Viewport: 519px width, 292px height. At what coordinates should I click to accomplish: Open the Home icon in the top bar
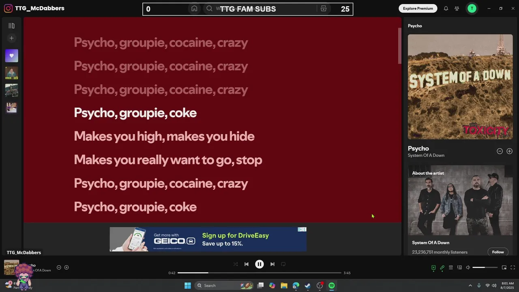(194, 9)
